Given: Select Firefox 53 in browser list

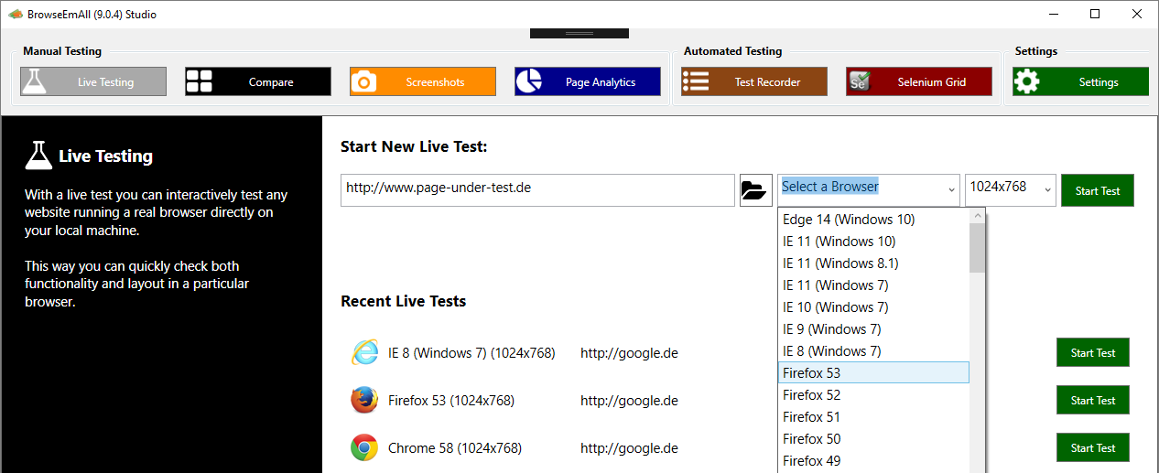Looking at the screenshot, I should [873, 373].
